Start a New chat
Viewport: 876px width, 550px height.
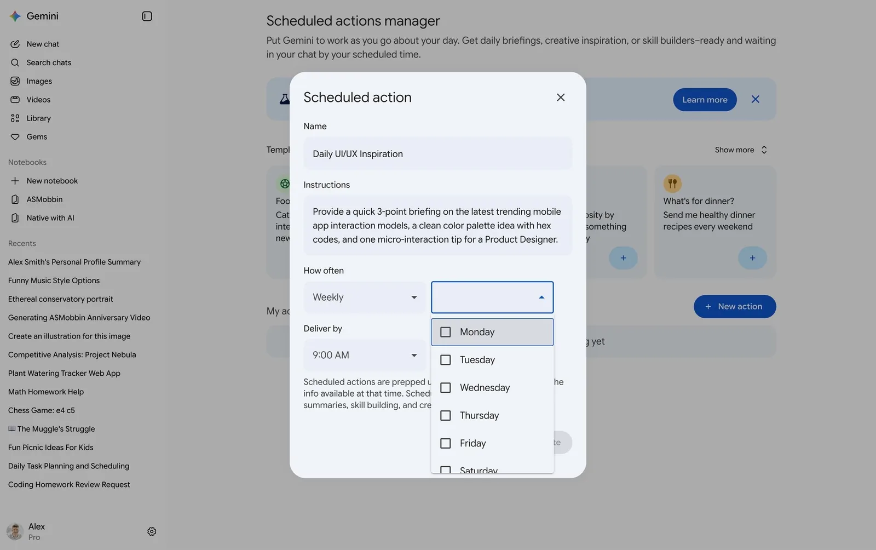pos(43,44)
